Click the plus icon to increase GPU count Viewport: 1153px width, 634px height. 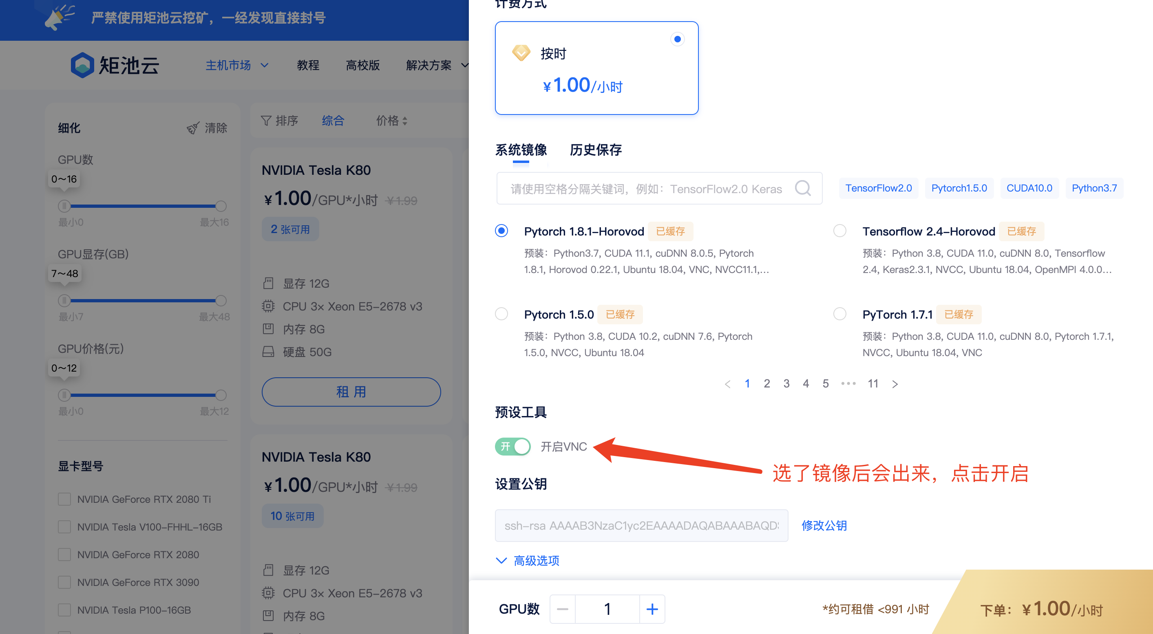coord(652,609)
